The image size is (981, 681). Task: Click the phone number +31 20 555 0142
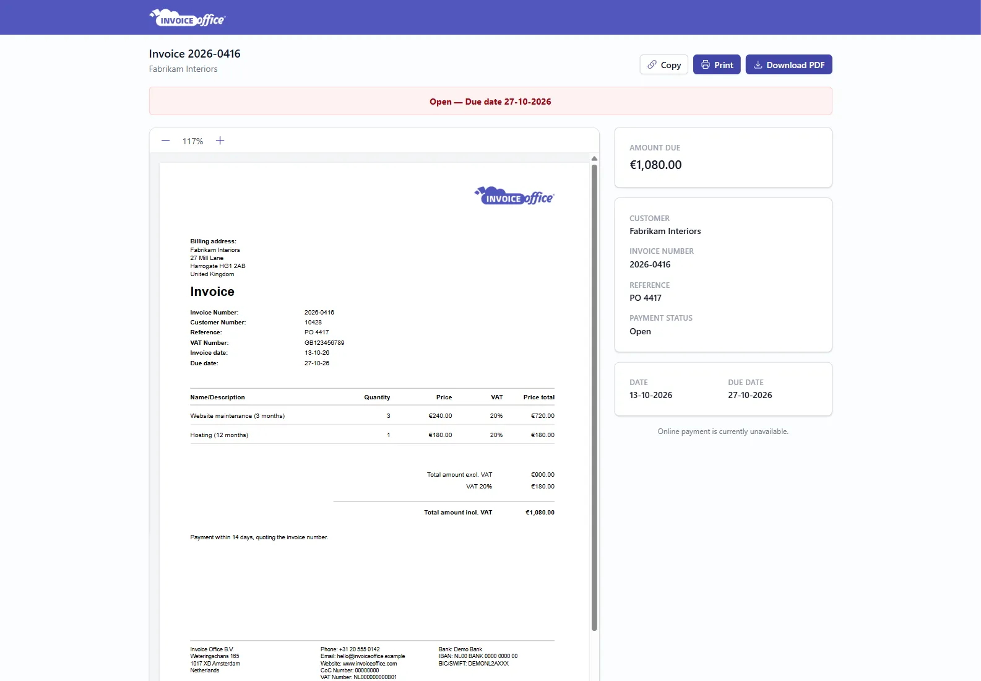tap(359, 649)
